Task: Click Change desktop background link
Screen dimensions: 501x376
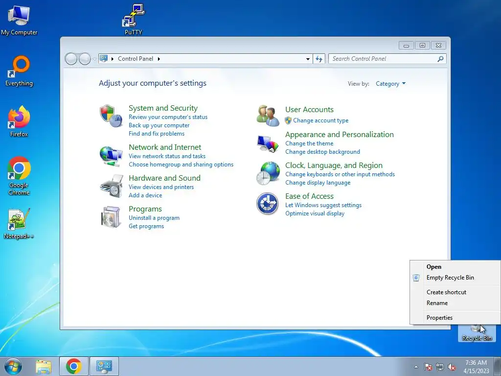Action: point(323,152)
